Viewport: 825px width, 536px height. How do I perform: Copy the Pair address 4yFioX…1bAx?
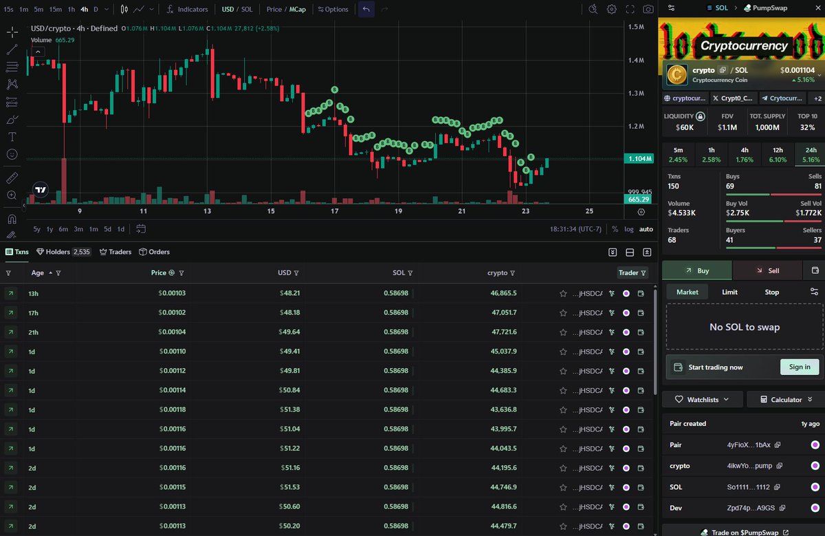(778, 445)
